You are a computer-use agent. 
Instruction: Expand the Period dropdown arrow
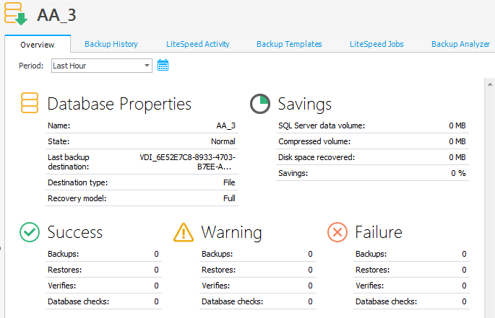coord(147,66)
